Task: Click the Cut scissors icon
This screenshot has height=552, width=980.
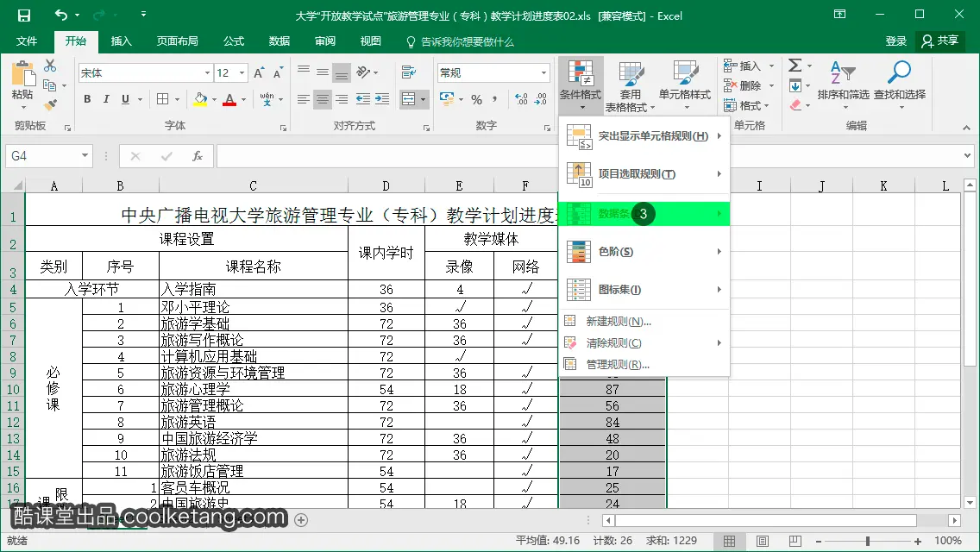Action: click(50, 66)
